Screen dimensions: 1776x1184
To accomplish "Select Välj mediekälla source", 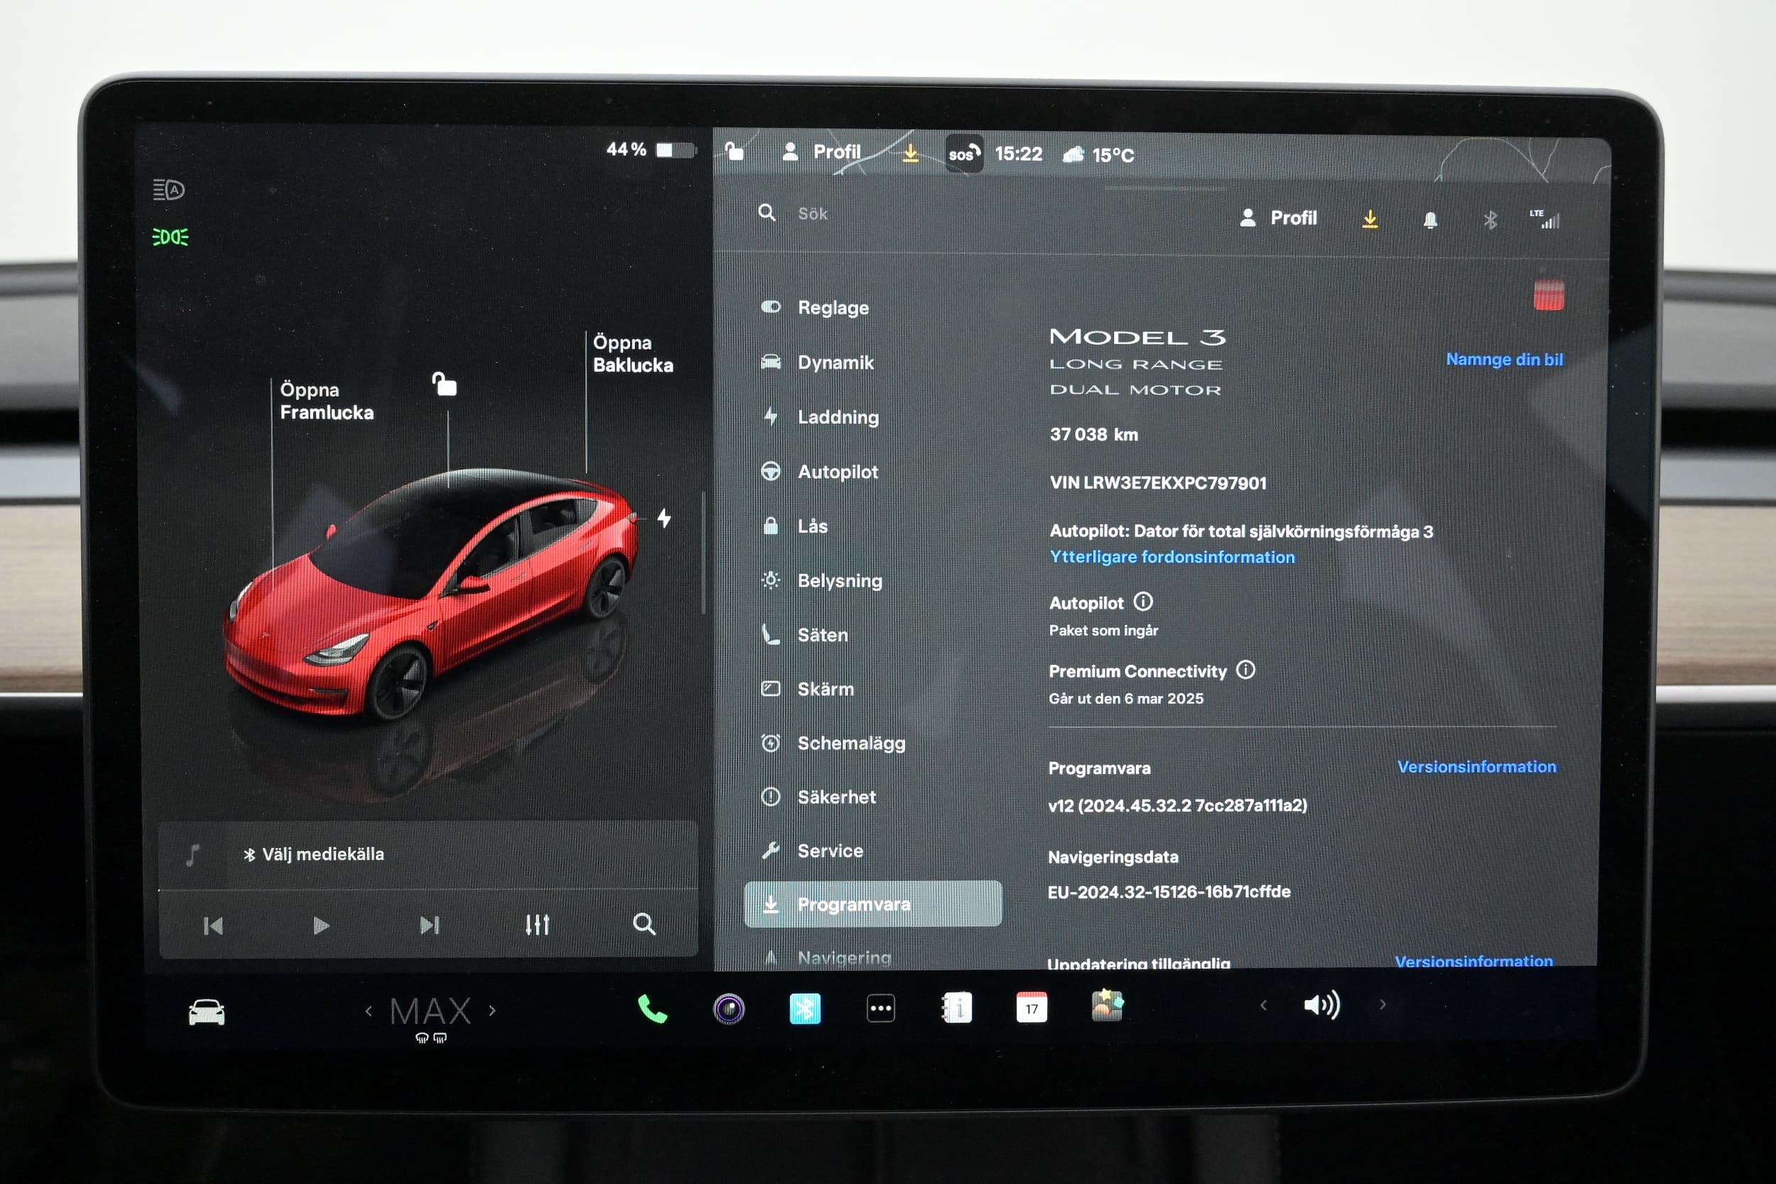I will coord(313,854).
